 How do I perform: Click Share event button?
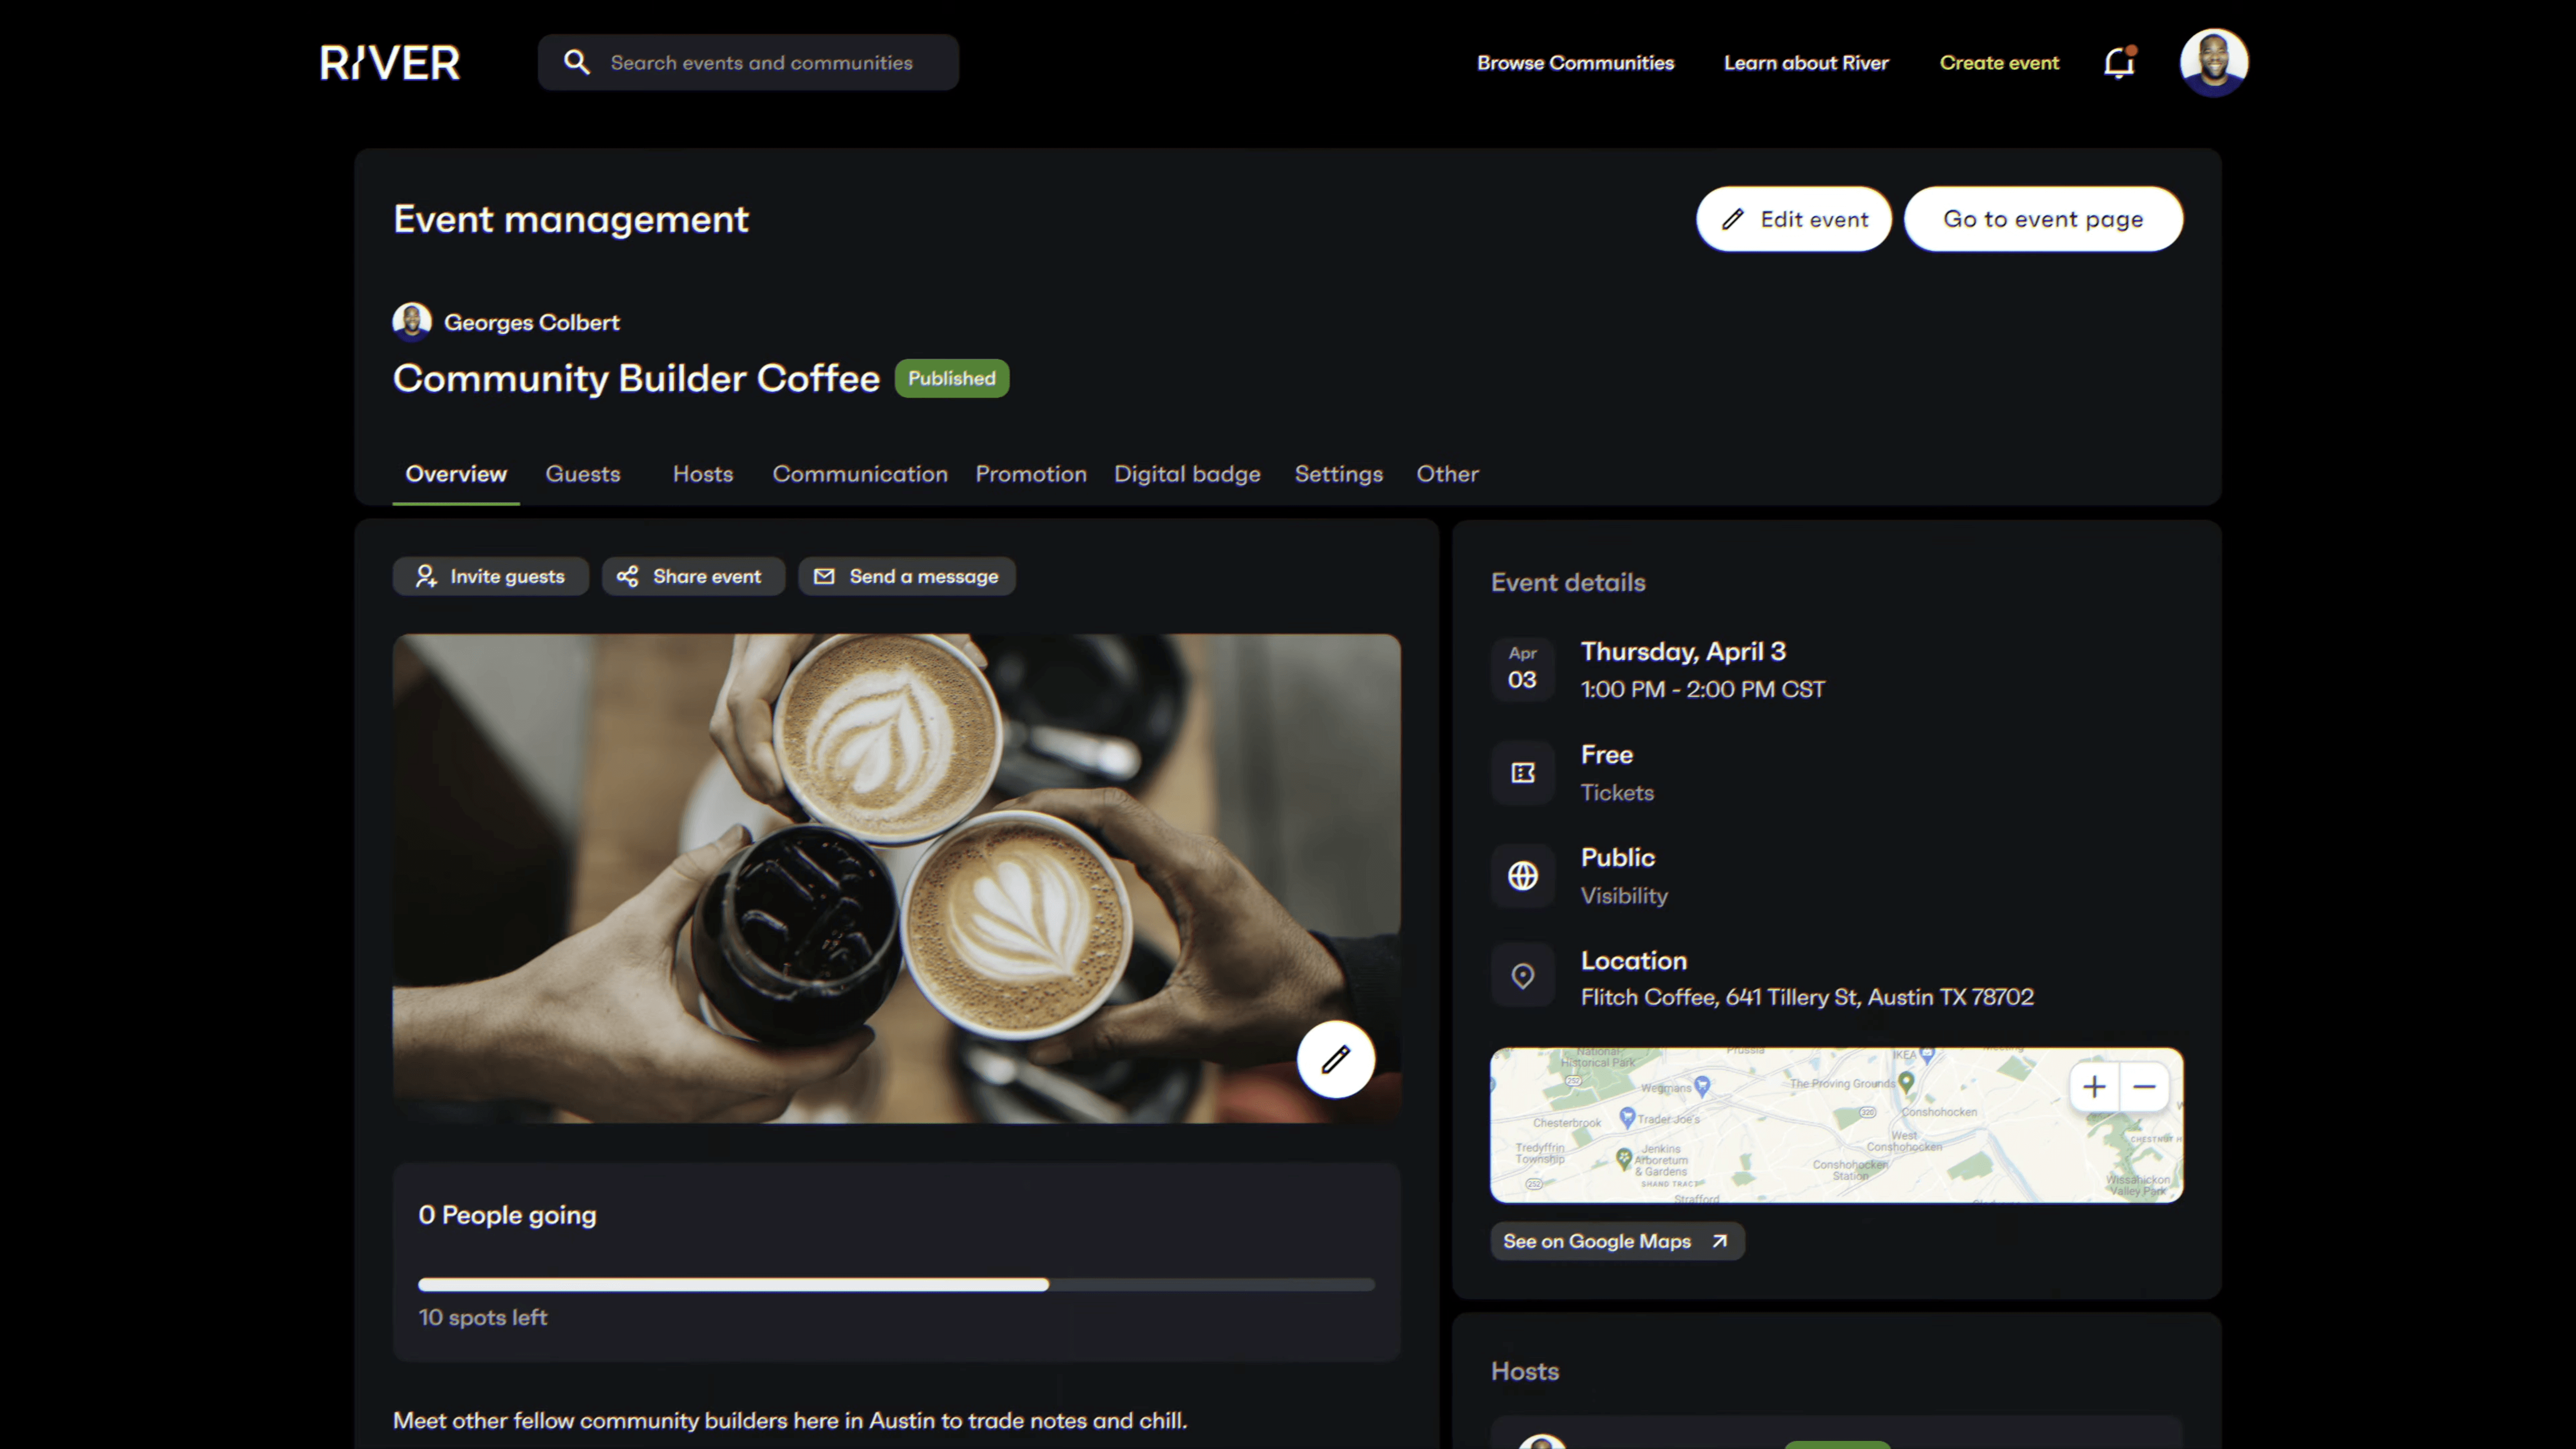[x=692, y=576]
